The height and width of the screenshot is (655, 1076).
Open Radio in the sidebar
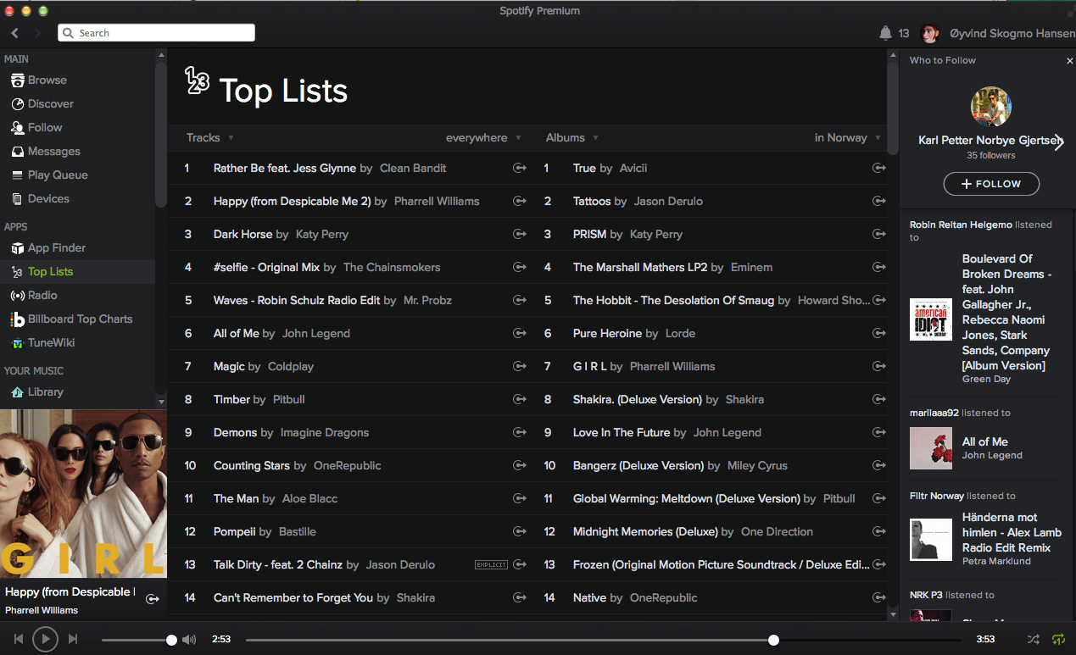pyautogui.click(x=42, y=295)
